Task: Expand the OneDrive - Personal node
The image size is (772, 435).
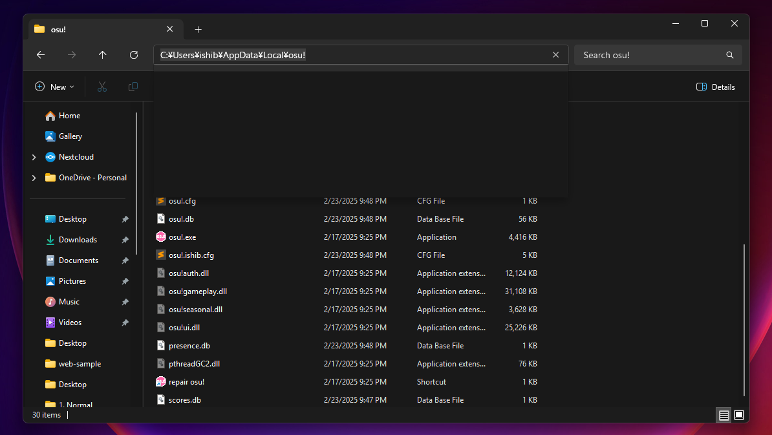Action: click(x=34, y=178)
